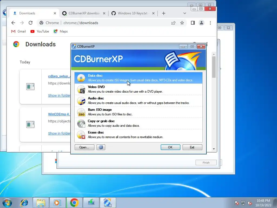Screen dimensions: 277x208
Task: Click the Exit button in CDBurnerXP
Action: [192, 147]
